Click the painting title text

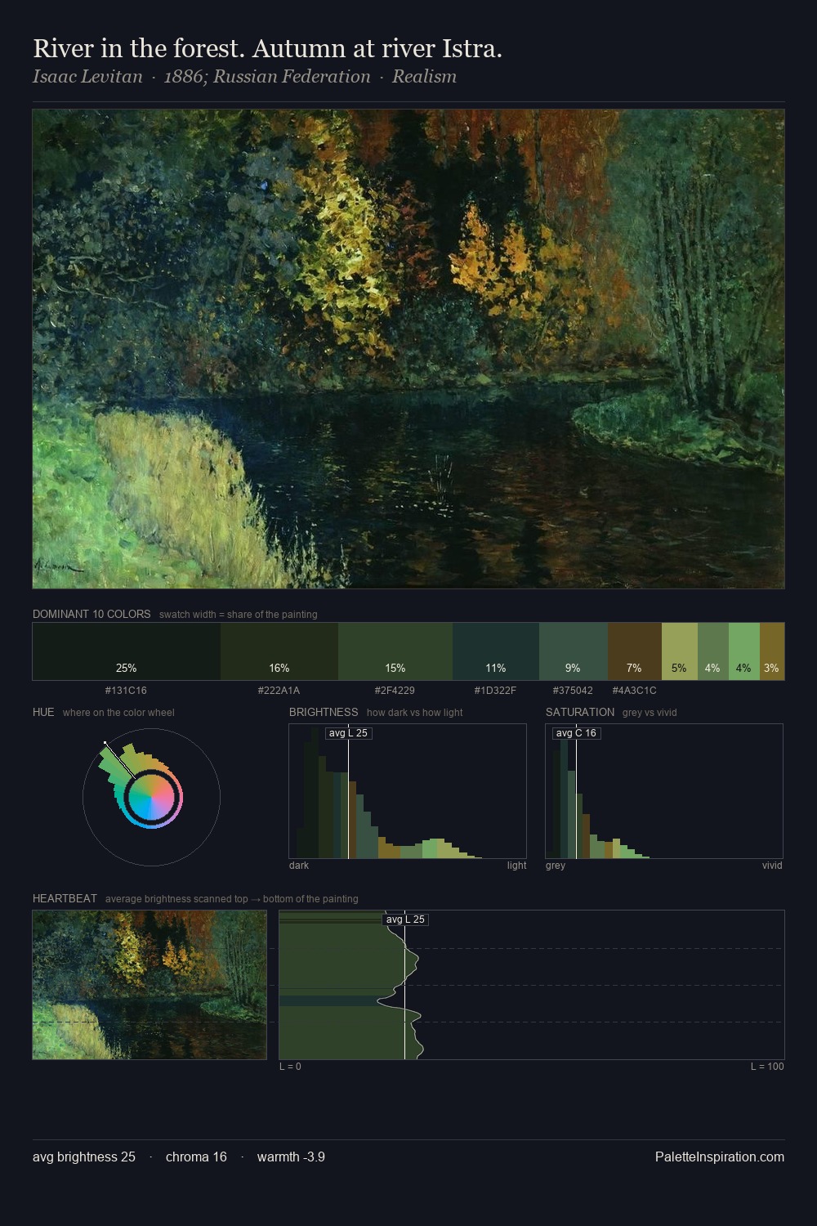pos(267,48)
